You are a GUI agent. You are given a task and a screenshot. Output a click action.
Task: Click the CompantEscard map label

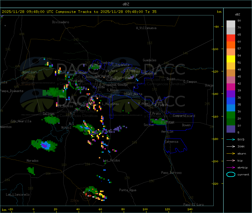pyautogui.click(x=184, y=116)
